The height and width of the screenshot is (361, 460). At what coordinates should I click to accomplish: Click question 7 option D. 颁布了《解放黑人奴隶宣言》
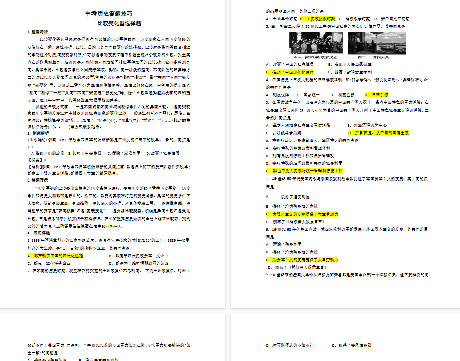point(296,222)
